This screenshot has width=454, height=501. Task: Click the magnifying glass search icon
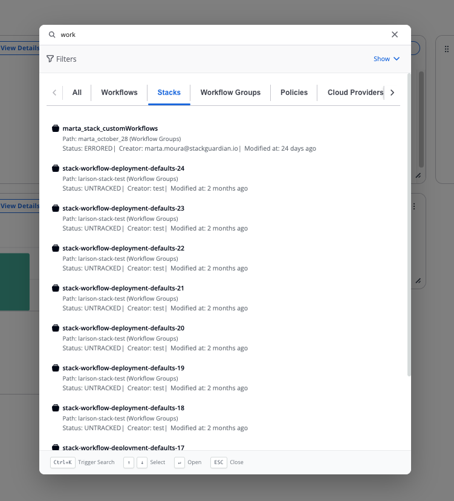click(x=53, y=34)
